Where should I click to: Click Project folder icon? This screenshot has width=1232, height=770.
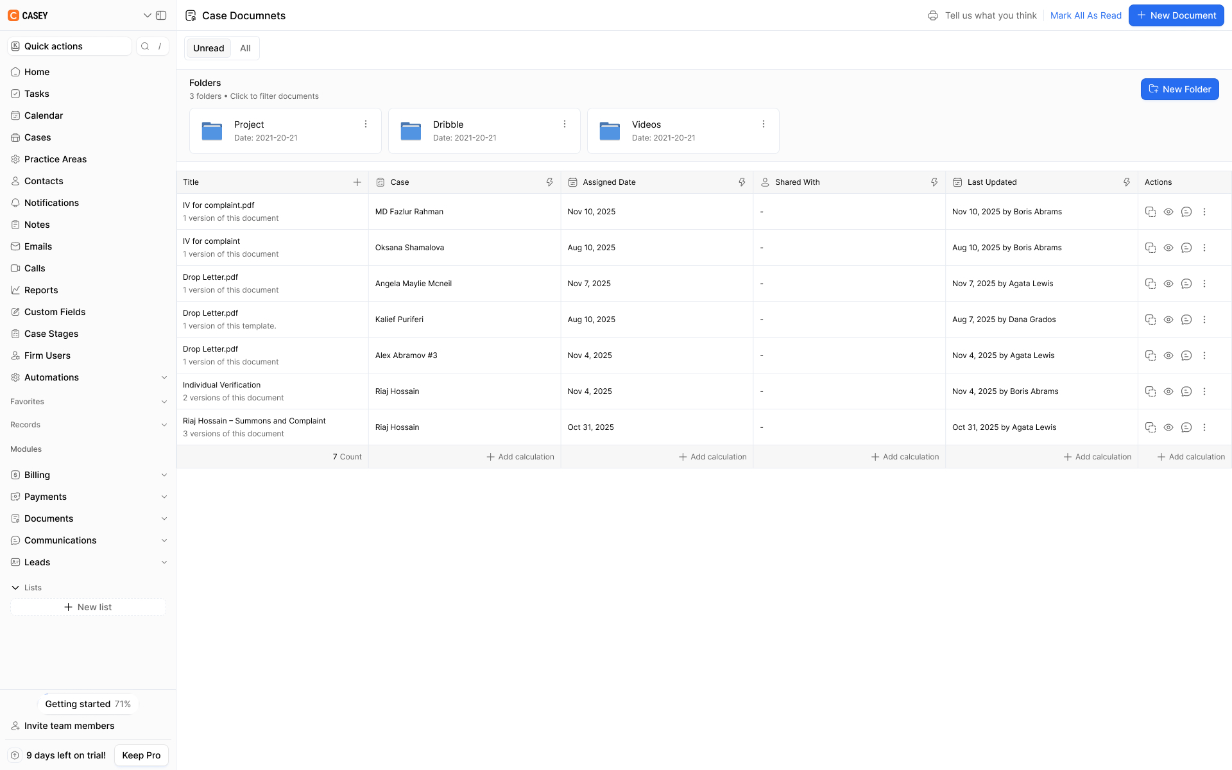[x=212, y=131]
